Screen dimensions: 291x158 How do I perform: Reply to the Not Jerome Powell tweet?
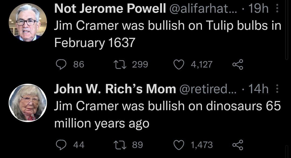(61, 65)
